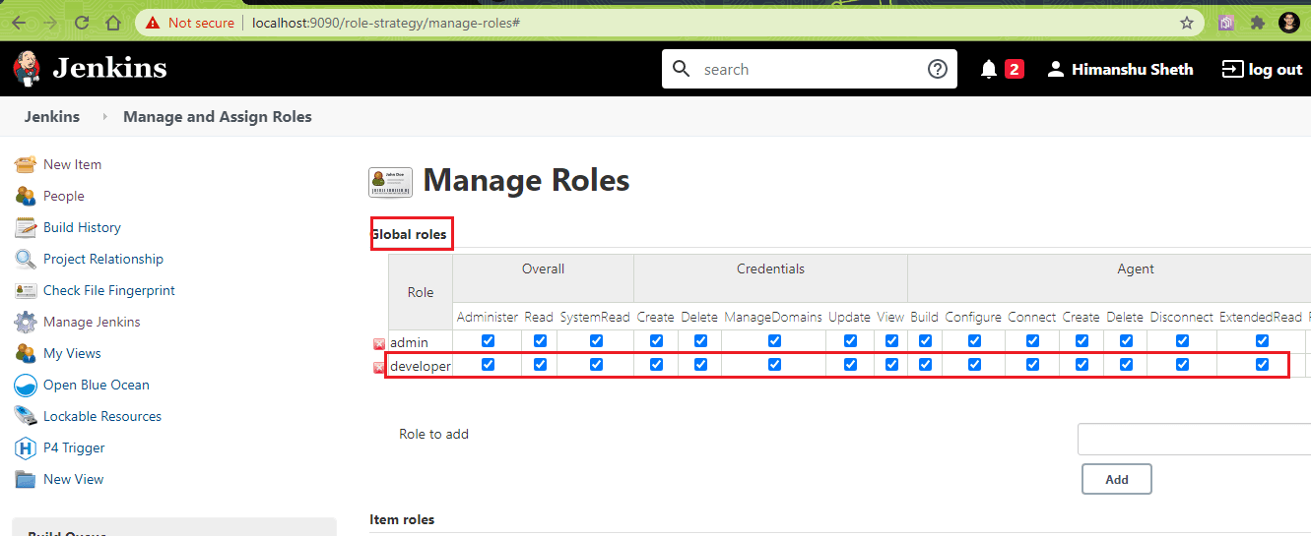Delete the developer role with red X

point(379,368)
